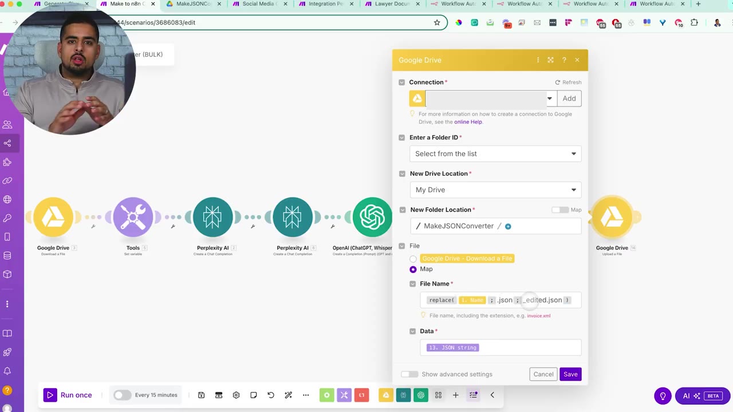The height and width of the screenshot is (412, 733).
Task: Select the Tools set variable module
Action: (x=133, y=217)
